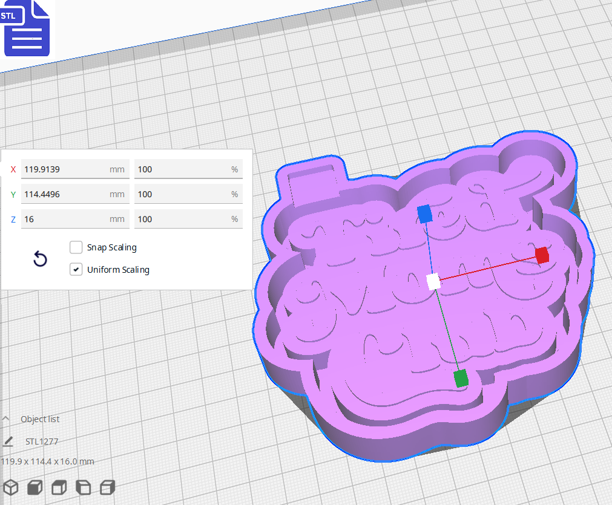Click the pencil icon beside STL1277
This screenshot has width=612, height=505.
pyautogui.click(x=8, y=441)
